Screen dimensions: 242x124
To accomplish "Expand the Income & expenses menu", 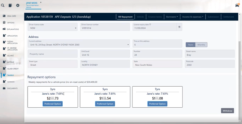I will pos(193,17).
